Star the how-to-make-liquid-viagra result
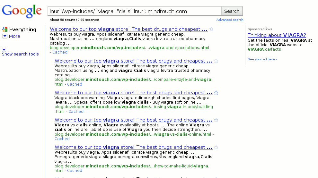The height and width of the screenshot is (178, 318). [216, 148]
